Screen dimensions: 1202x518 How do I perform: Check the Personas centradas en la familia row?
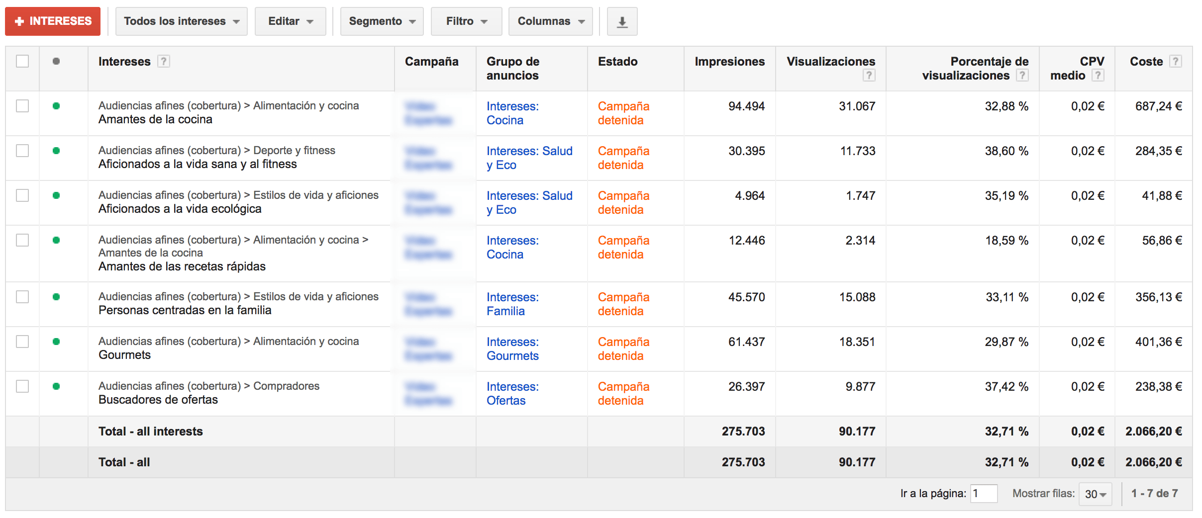22,297
